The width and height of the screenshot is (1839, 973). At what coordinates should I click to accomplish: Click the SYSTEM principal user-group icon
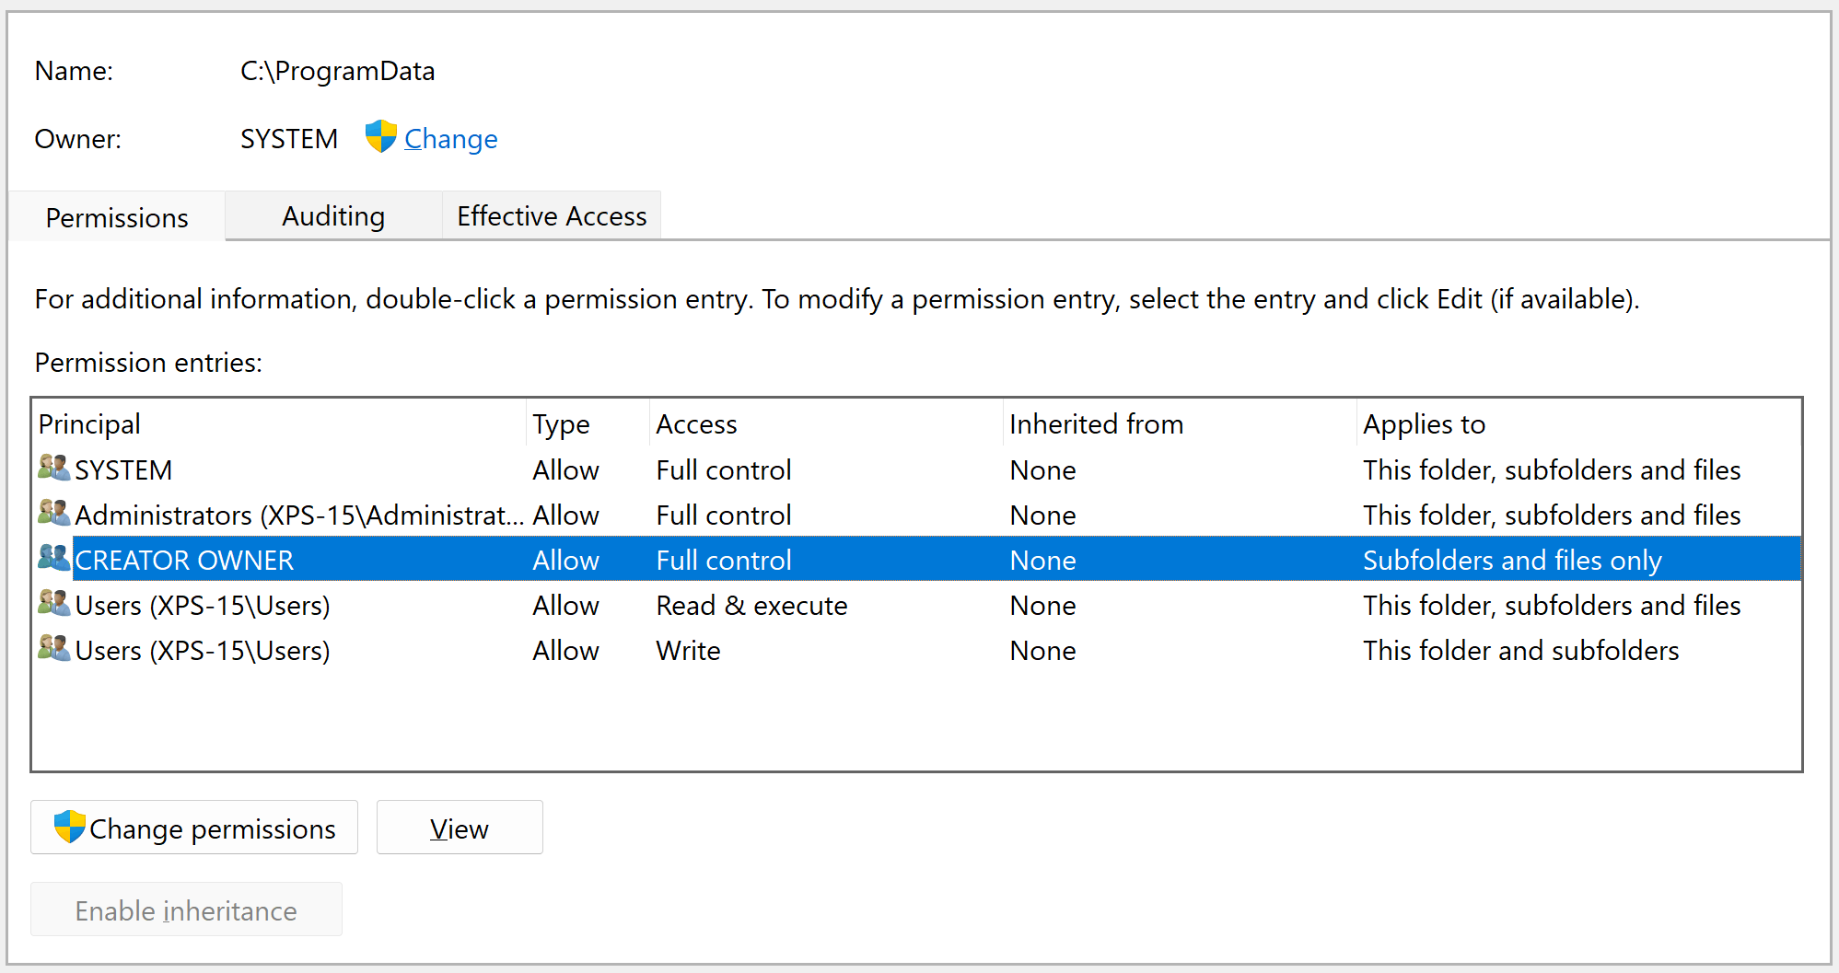[53, 468]
